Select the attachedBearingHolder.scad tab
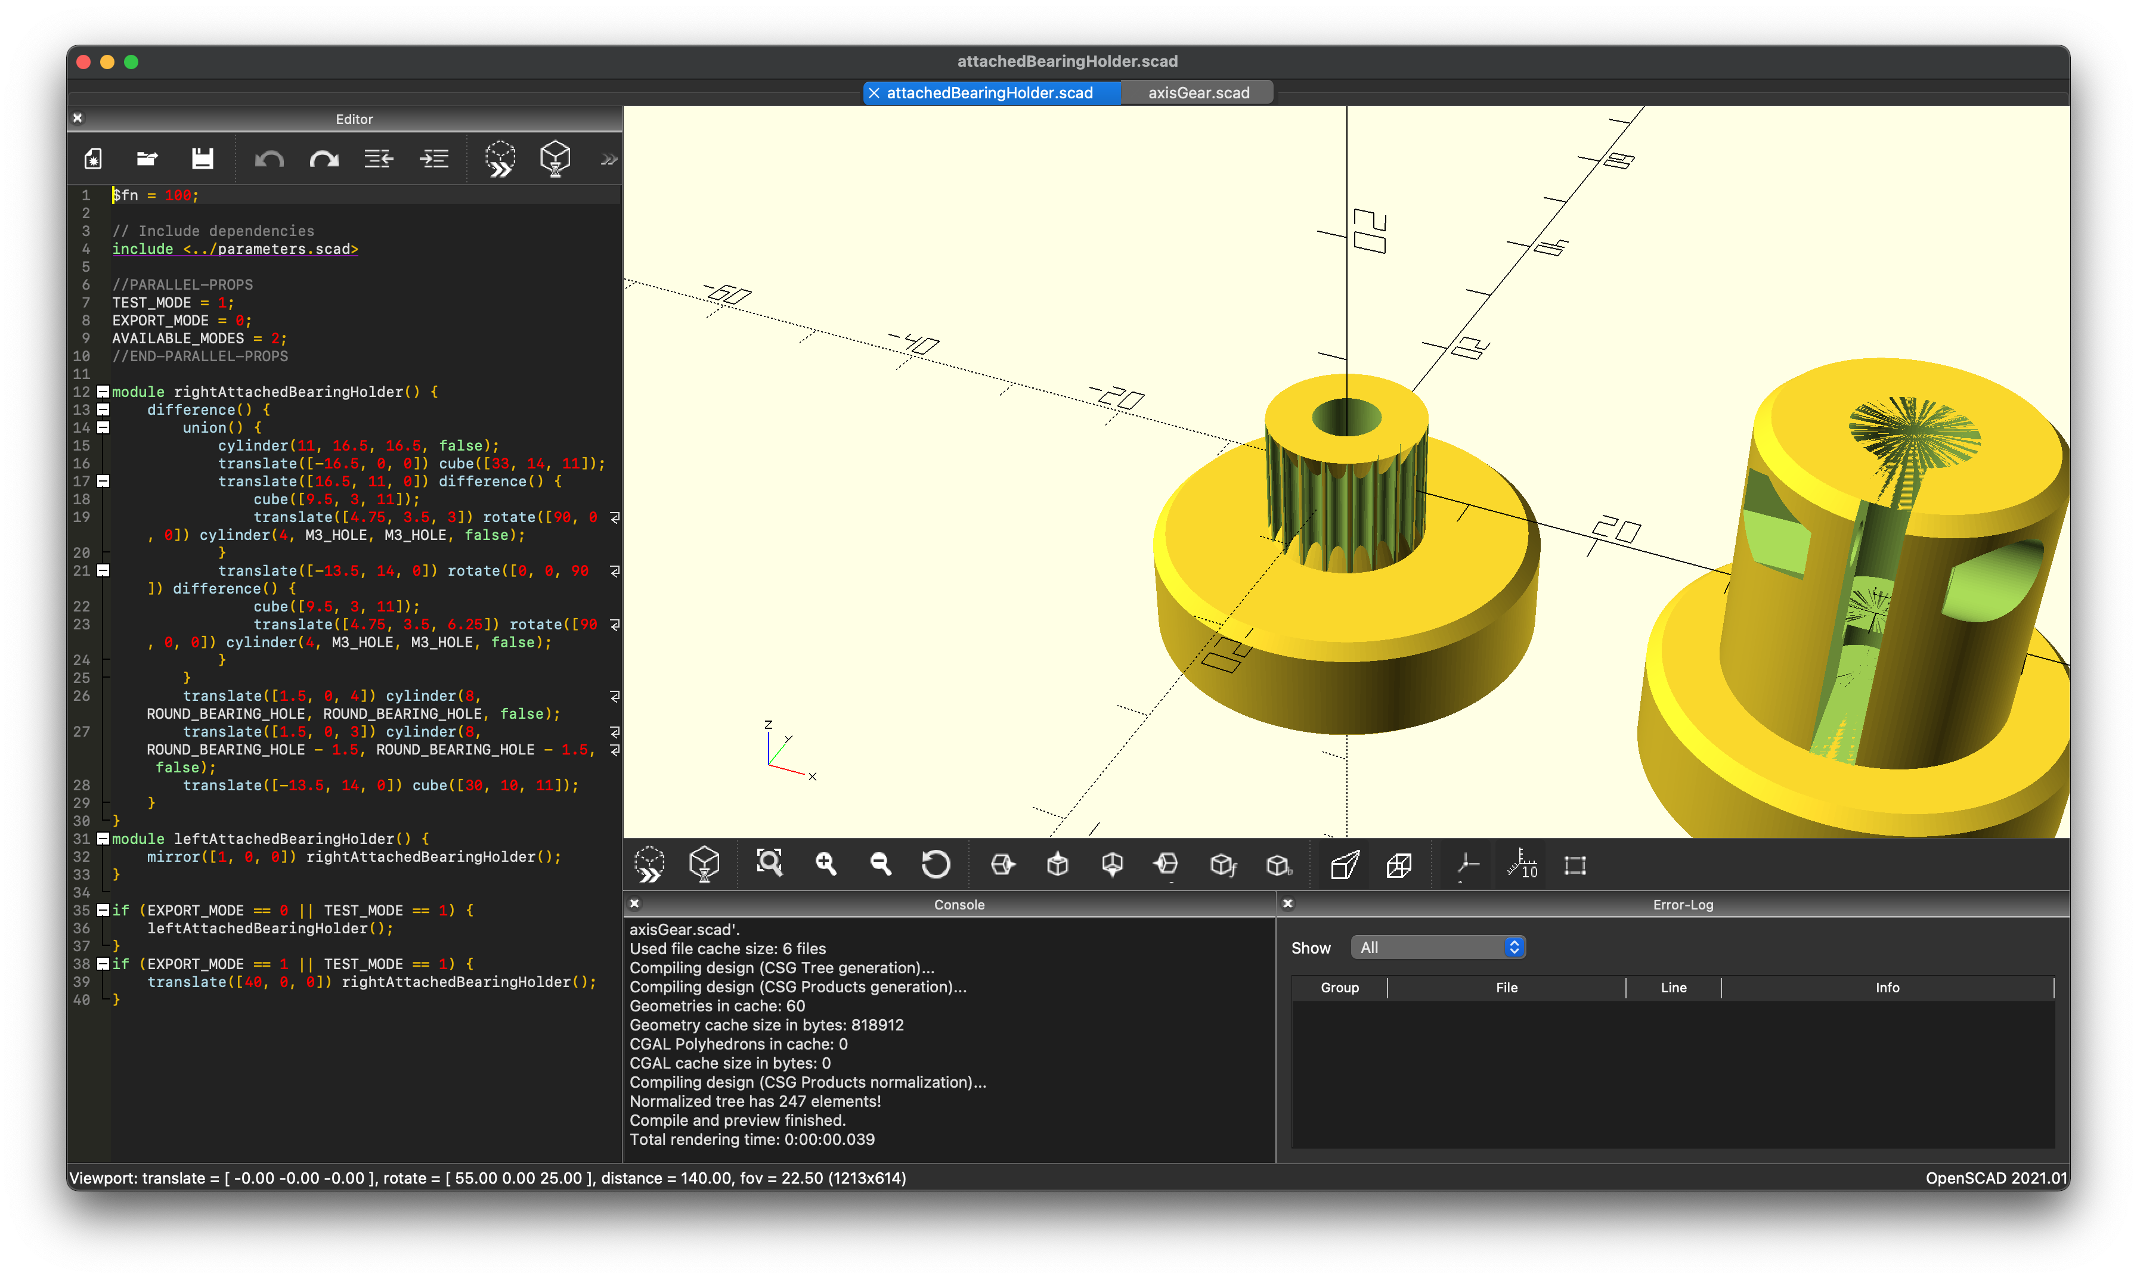The image size is (2137, 1279). pyautogui.click(x=990, y=93)
